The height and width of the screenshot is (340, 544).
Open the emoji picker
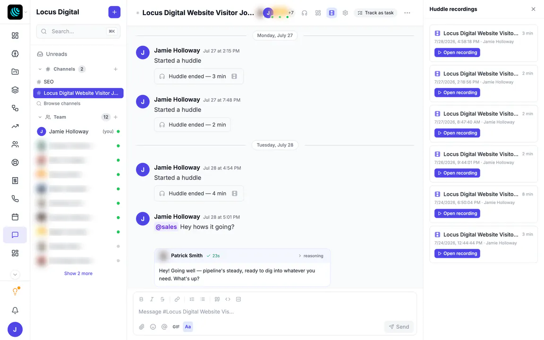coord(153,326)
